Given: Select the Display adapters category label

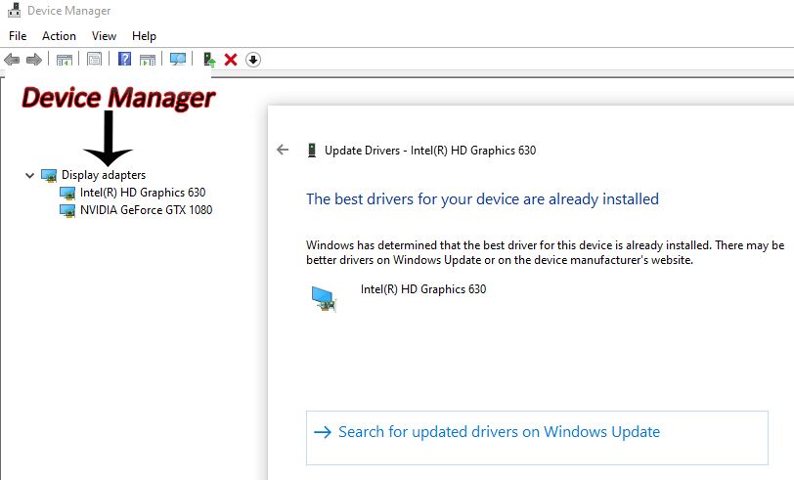Looking at the screenshot, I should 104,175.
